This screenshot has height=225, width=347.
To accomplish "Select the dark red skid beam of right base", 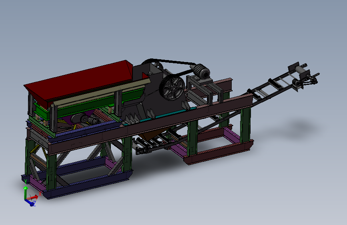I will pyautogui.click(x=218, y=153).
